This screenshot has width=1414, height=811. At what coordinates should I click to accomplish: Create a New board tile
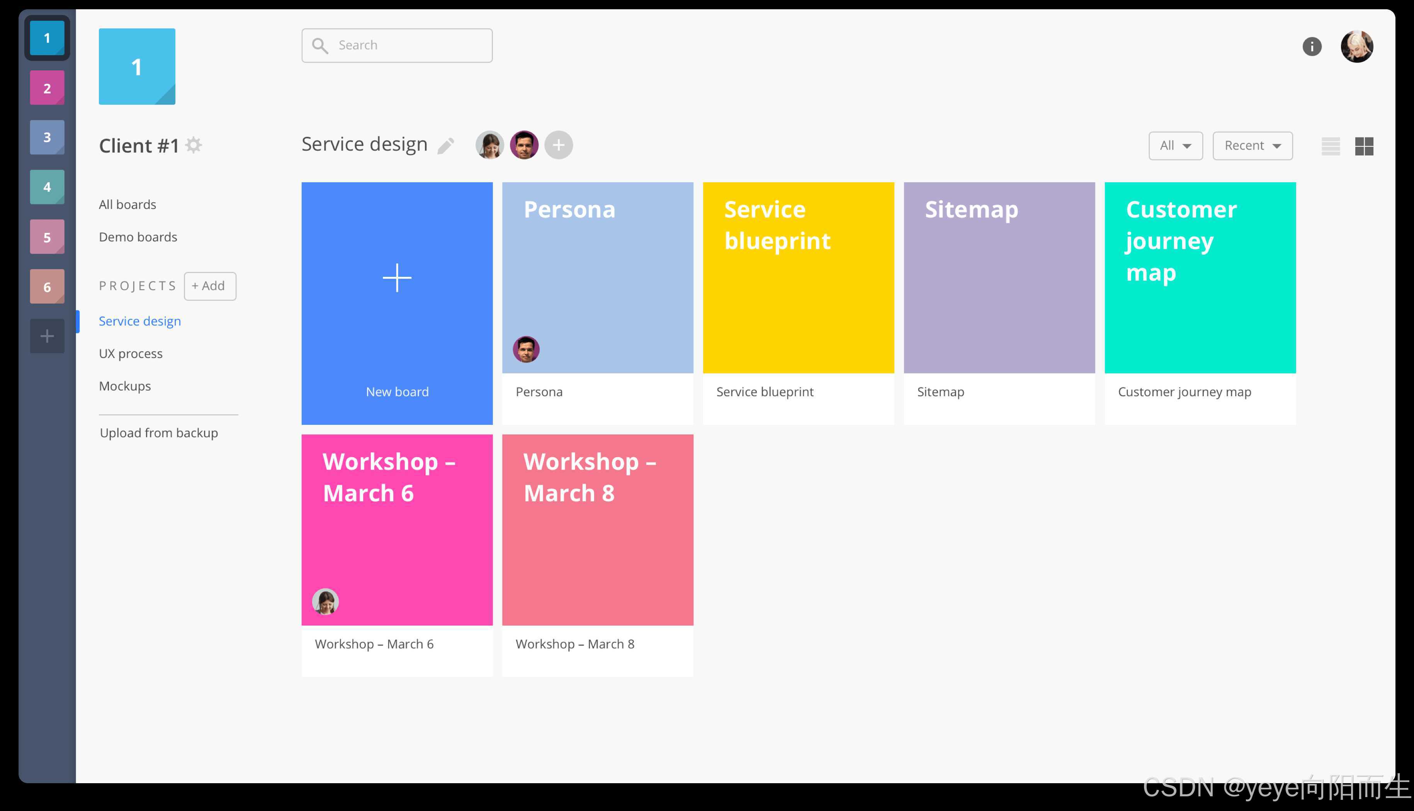point(397,303)
